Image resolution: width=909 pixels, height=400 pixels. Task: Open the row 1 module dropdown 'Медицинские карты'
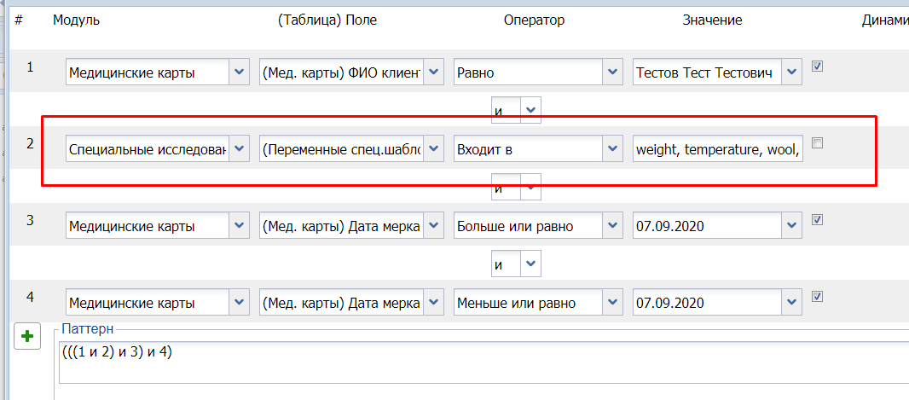240,72
